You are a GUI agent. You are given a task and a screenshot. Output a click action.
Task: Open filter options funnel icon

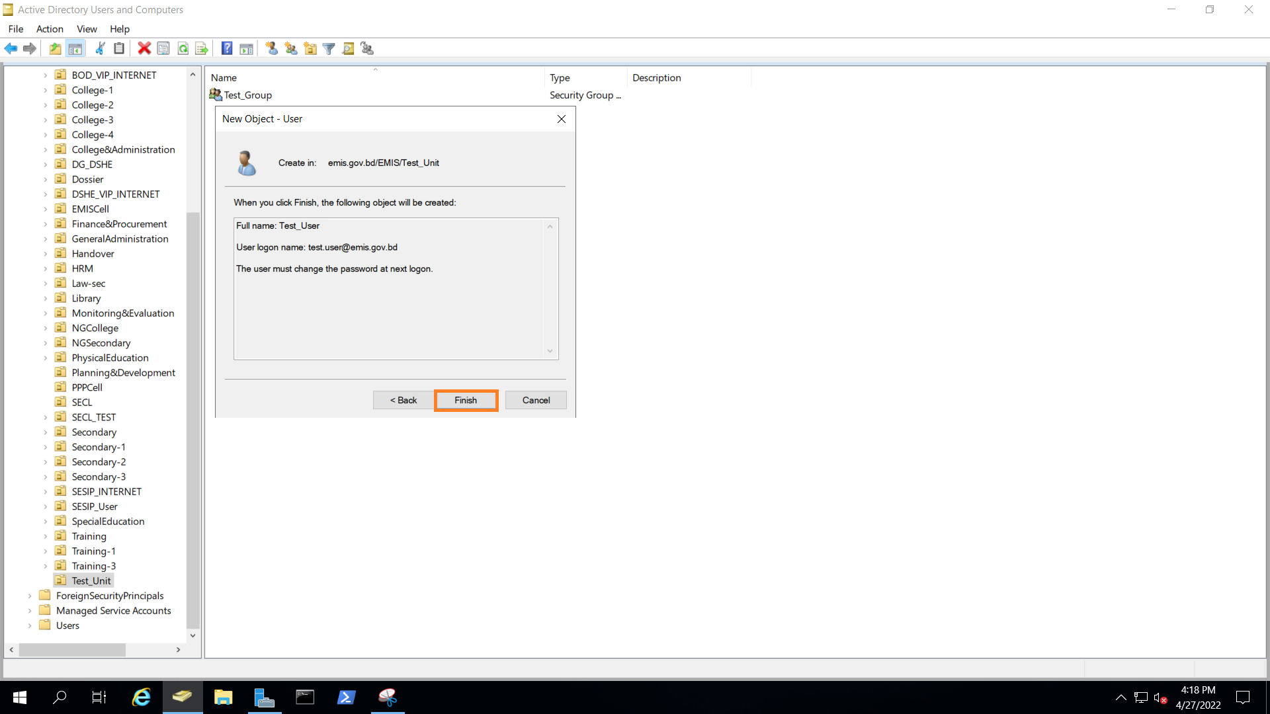coord(329,48)
